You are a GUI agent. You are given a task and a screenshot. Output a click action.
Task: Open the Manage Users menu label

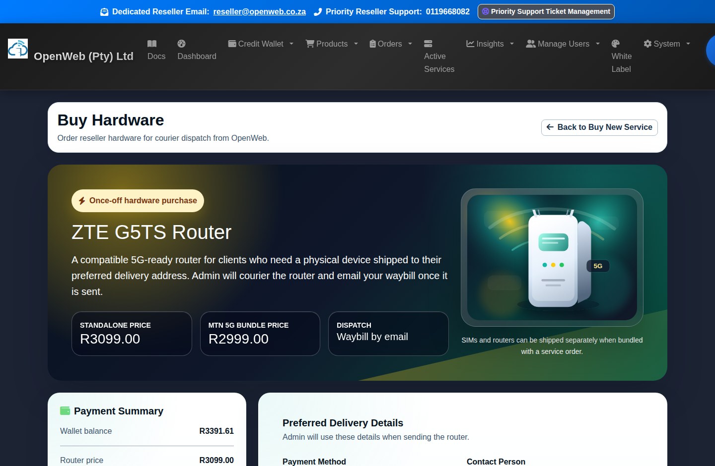pyautogui.click(x=564, y=44)
